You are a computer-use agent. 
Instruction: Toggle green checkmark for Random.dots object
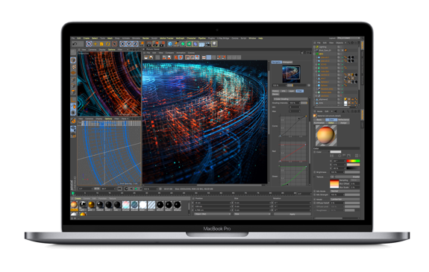[x=342, y=89]
